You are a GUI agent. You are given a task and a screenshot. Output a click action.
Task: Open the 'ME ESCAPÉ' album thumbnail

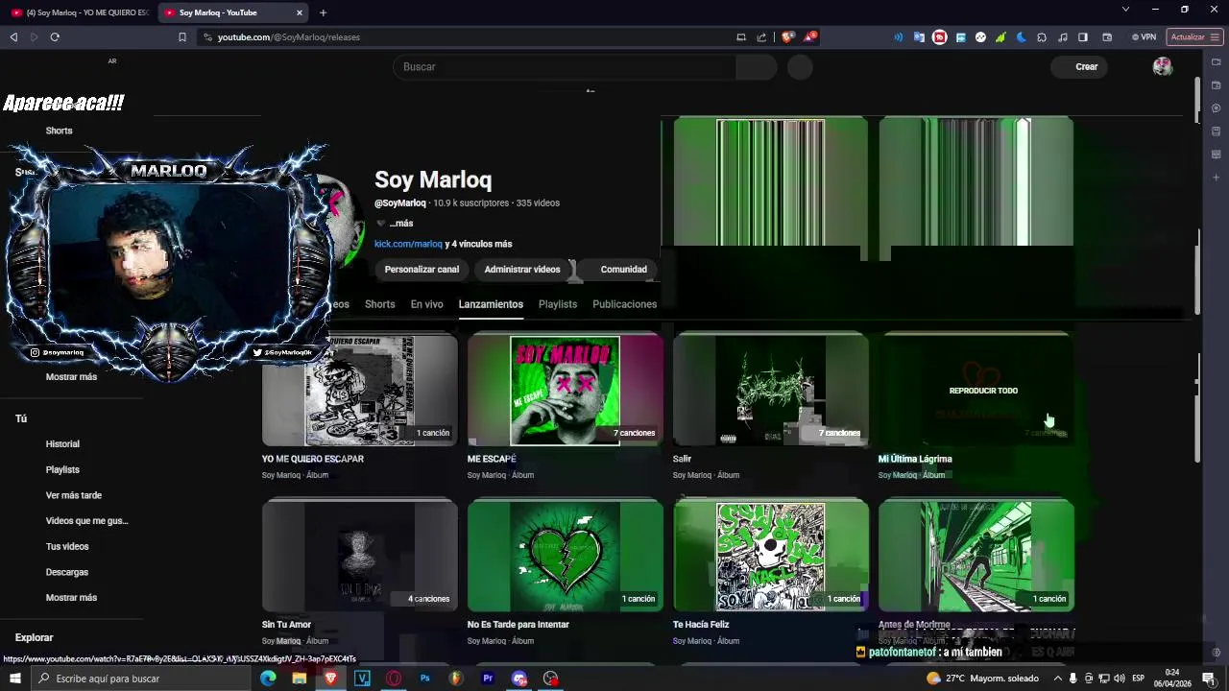(566, 391)
